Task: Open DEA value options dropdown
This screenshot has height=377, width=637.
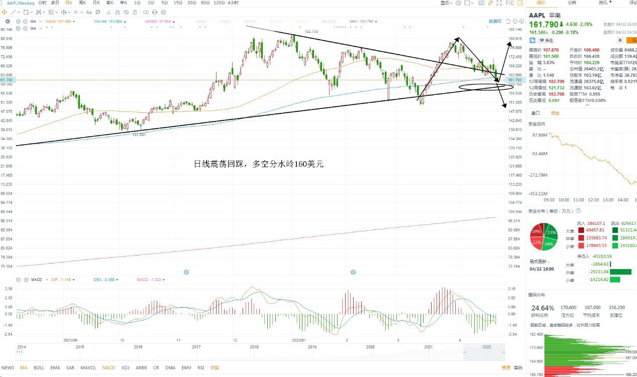Action: [x=117, y=280]
